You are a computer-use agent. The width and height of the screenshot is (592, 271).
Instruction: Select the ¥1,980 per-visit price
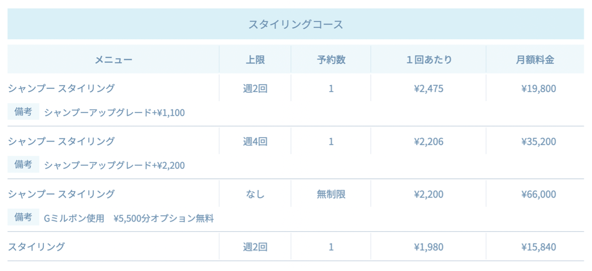(x=428, y=247)
